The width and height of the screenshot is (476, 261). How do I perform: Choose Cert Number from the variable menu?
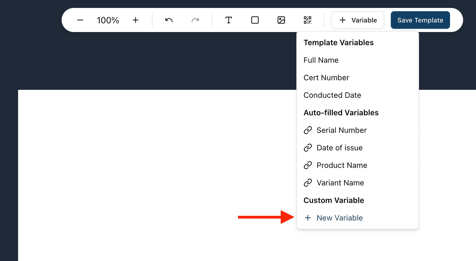click(326, 78)
